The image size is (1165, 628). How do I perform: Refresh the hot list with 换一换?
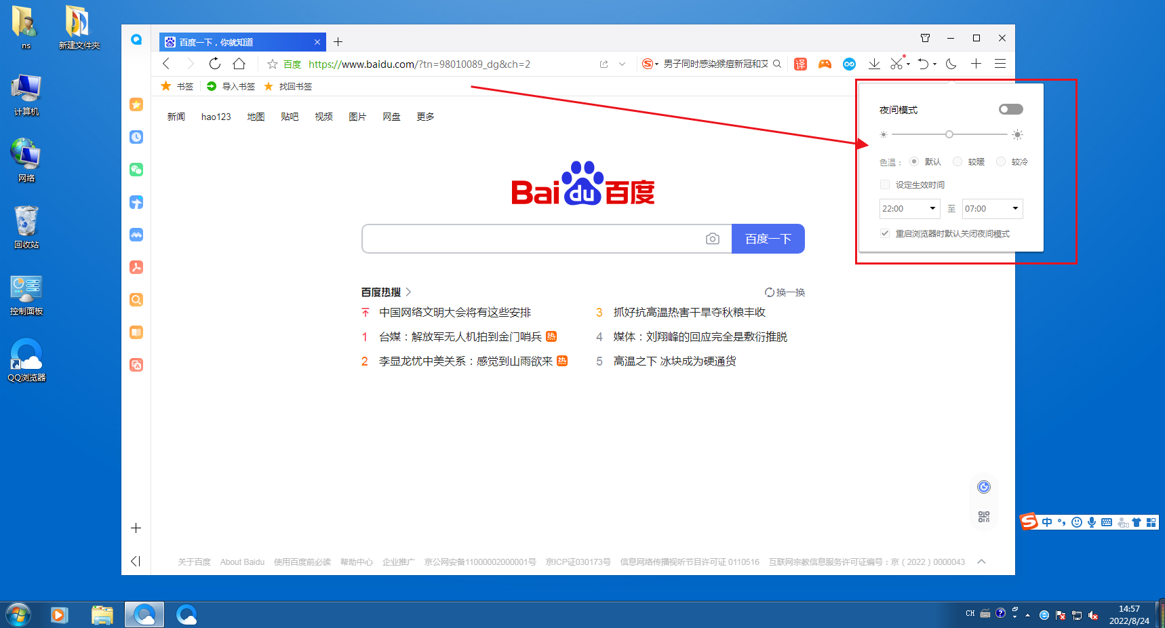coord(785,292)
